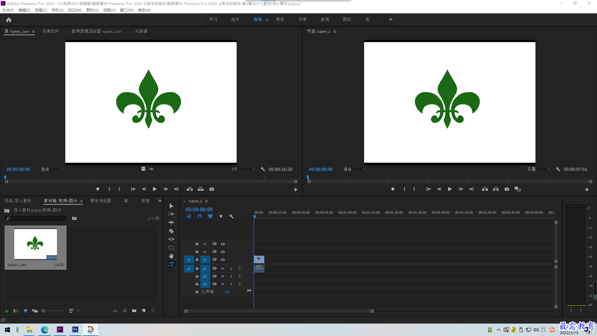The image size is (597, 336).
Task: Switch project panel to icon view
Action: (25, 311)
